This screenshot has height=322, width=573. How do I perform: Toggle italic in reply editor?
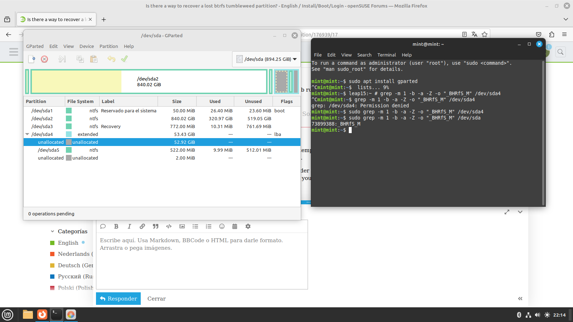coord(129,226)
